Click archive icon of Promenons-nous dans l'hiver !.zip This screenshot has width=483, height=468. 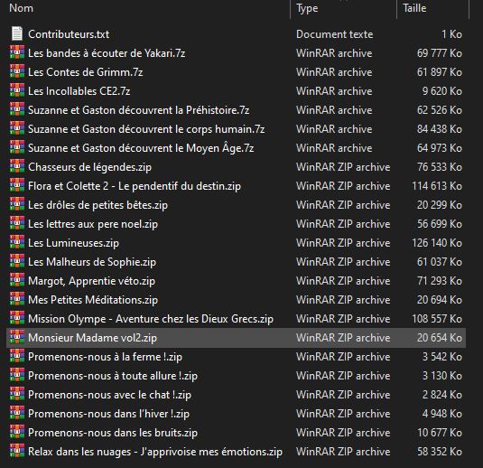17,414
